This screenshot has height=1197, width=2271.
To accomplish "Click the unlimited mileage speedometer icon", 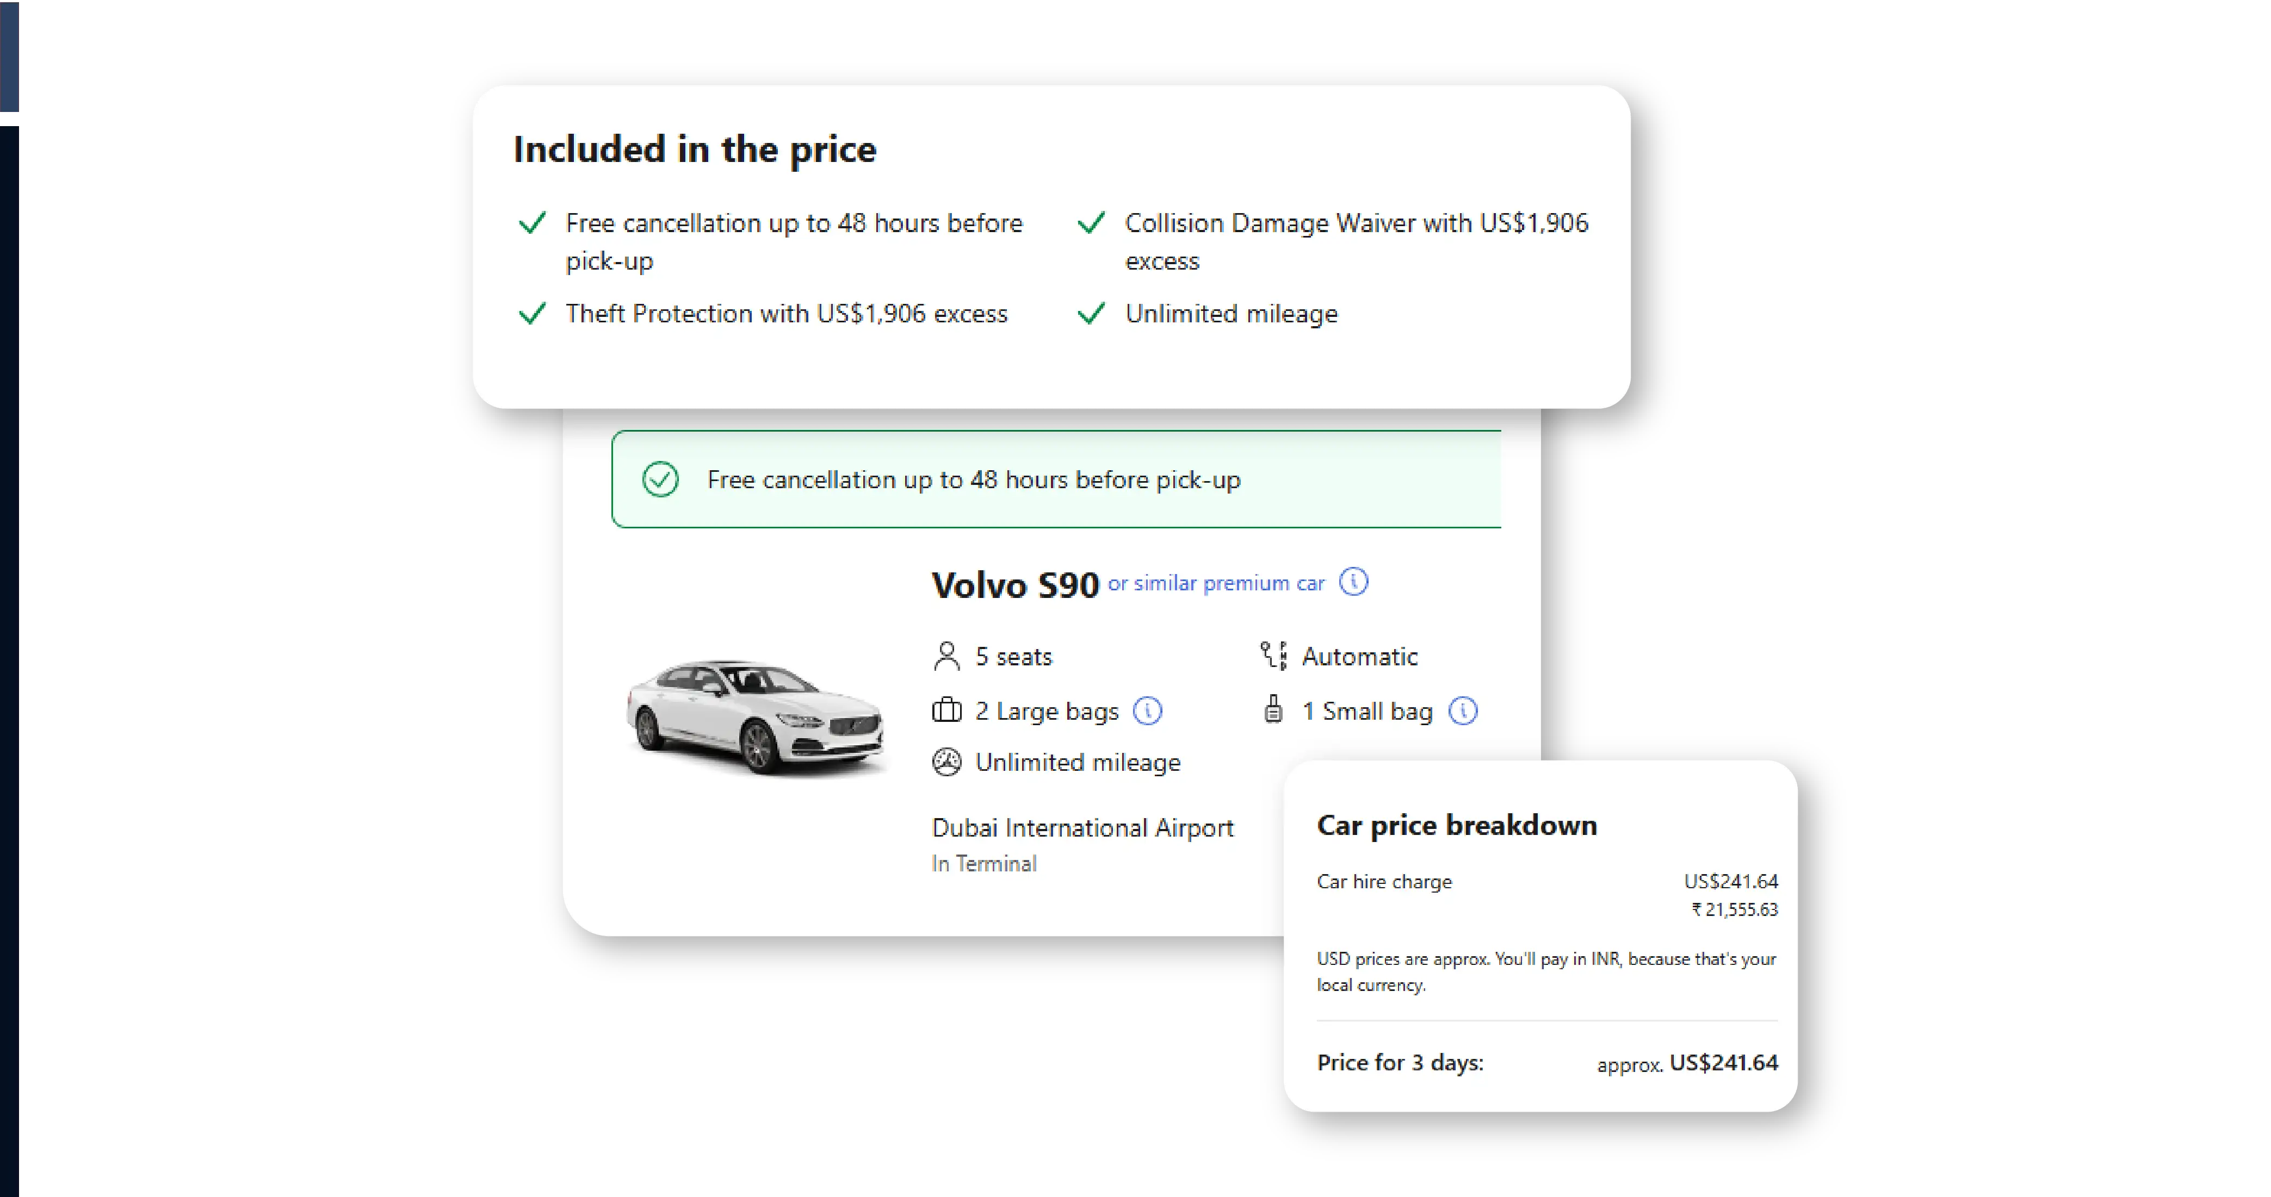I will tap(946, 762).
